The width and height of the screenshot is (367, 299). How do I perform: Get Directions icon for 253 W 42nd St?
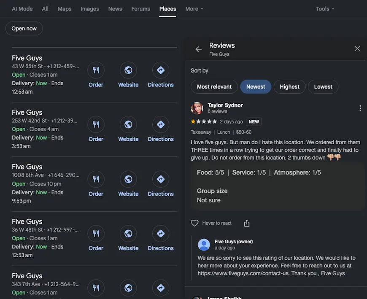point(161,124)
